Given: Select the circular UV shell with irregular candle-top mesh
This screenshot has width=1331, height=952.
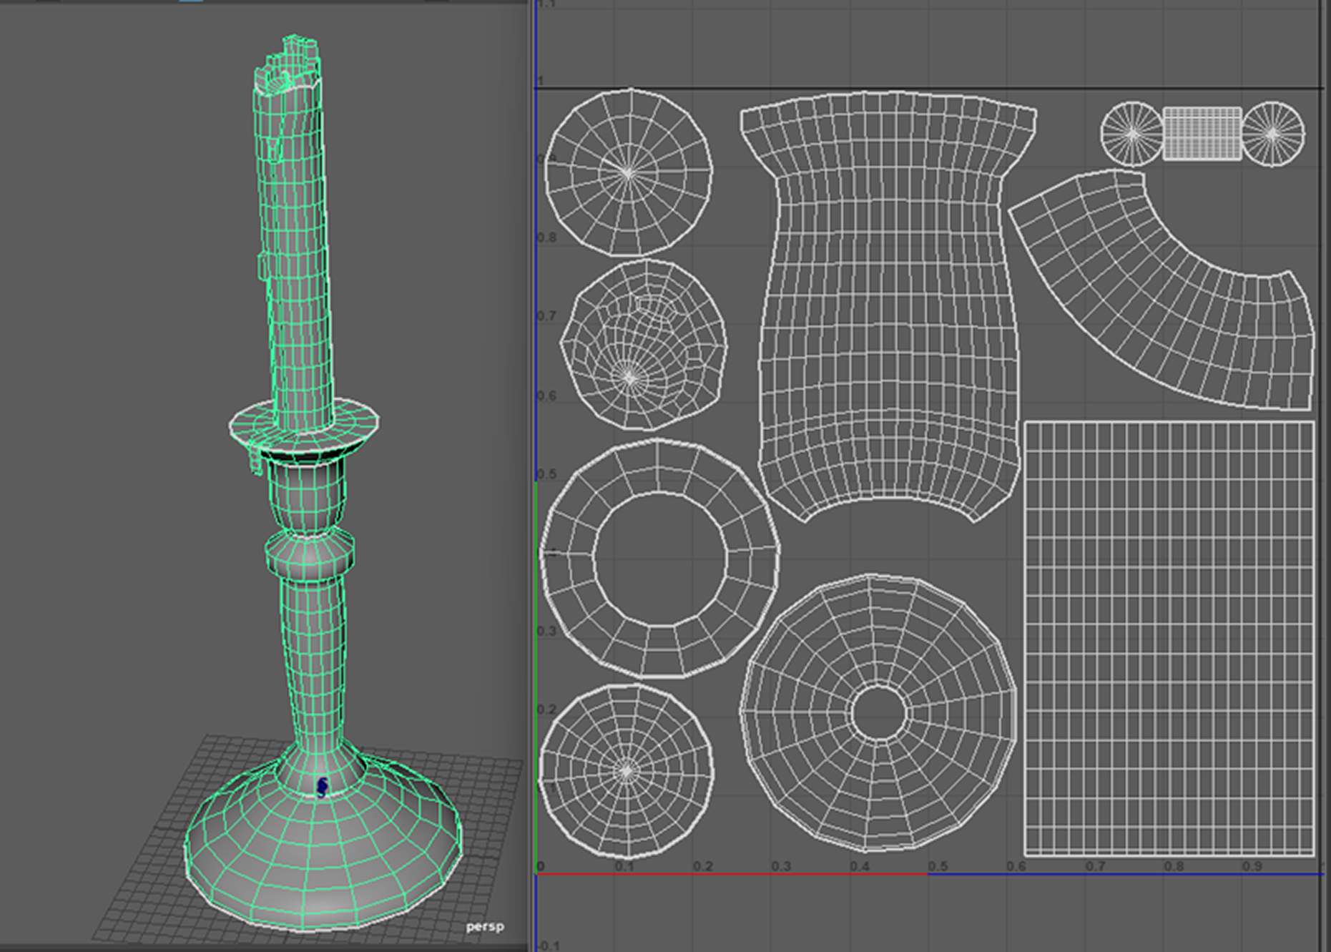Looking at the screenshot, I should click(x=643, y=345).
